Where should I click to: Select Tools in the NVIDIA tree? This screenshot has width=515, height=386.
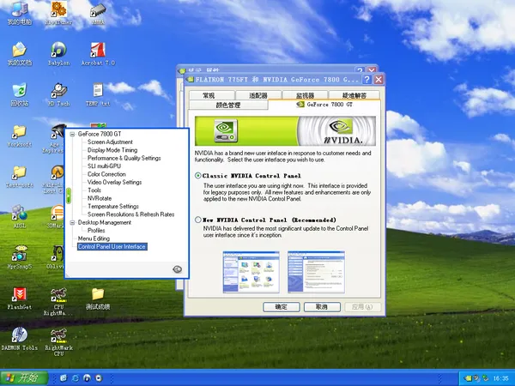pos(94,190)
